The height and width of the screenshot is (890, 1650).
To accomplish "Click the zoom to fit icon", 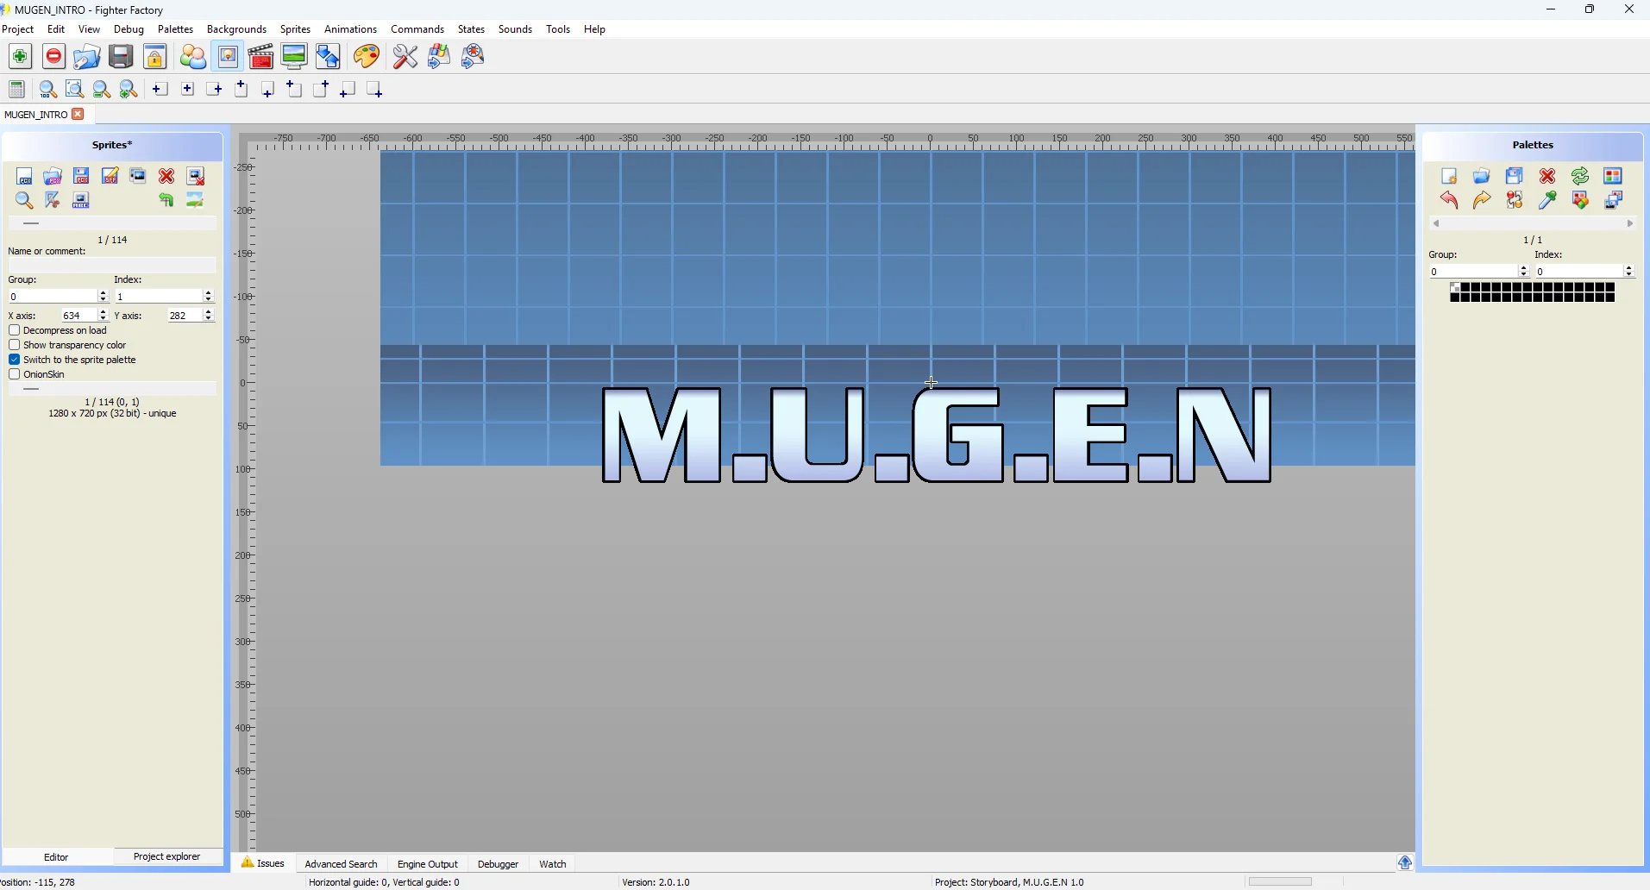I will [x=75, y=90].
